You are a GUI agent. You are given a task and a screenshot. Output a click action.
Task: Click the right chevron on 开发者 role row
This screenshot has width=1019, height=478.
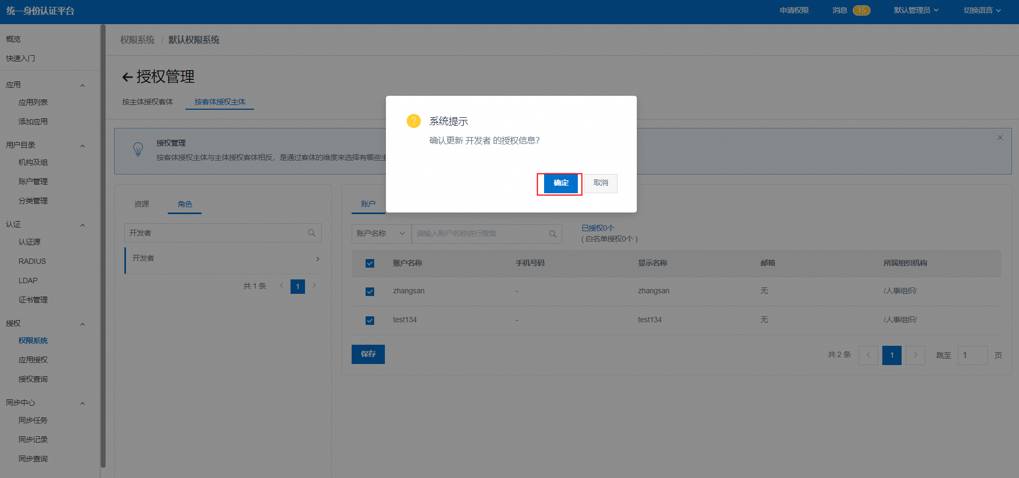pyautogui.click(x=317, y=259)
